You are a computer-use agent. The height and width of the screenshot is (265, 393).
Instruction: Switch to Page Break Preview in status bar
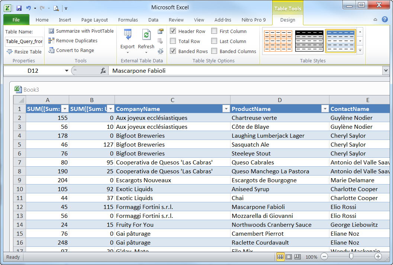coord(297,257)
